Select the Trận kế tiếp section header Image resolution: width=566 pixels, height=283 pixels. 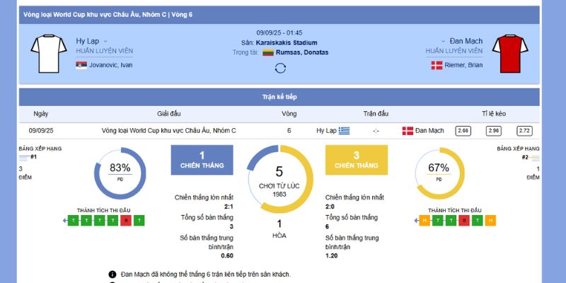pos(279,97)
